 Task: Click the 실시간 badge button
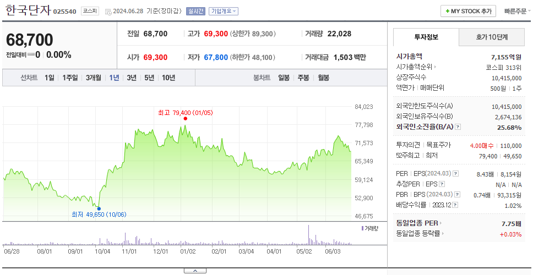[x=195, y=11]
